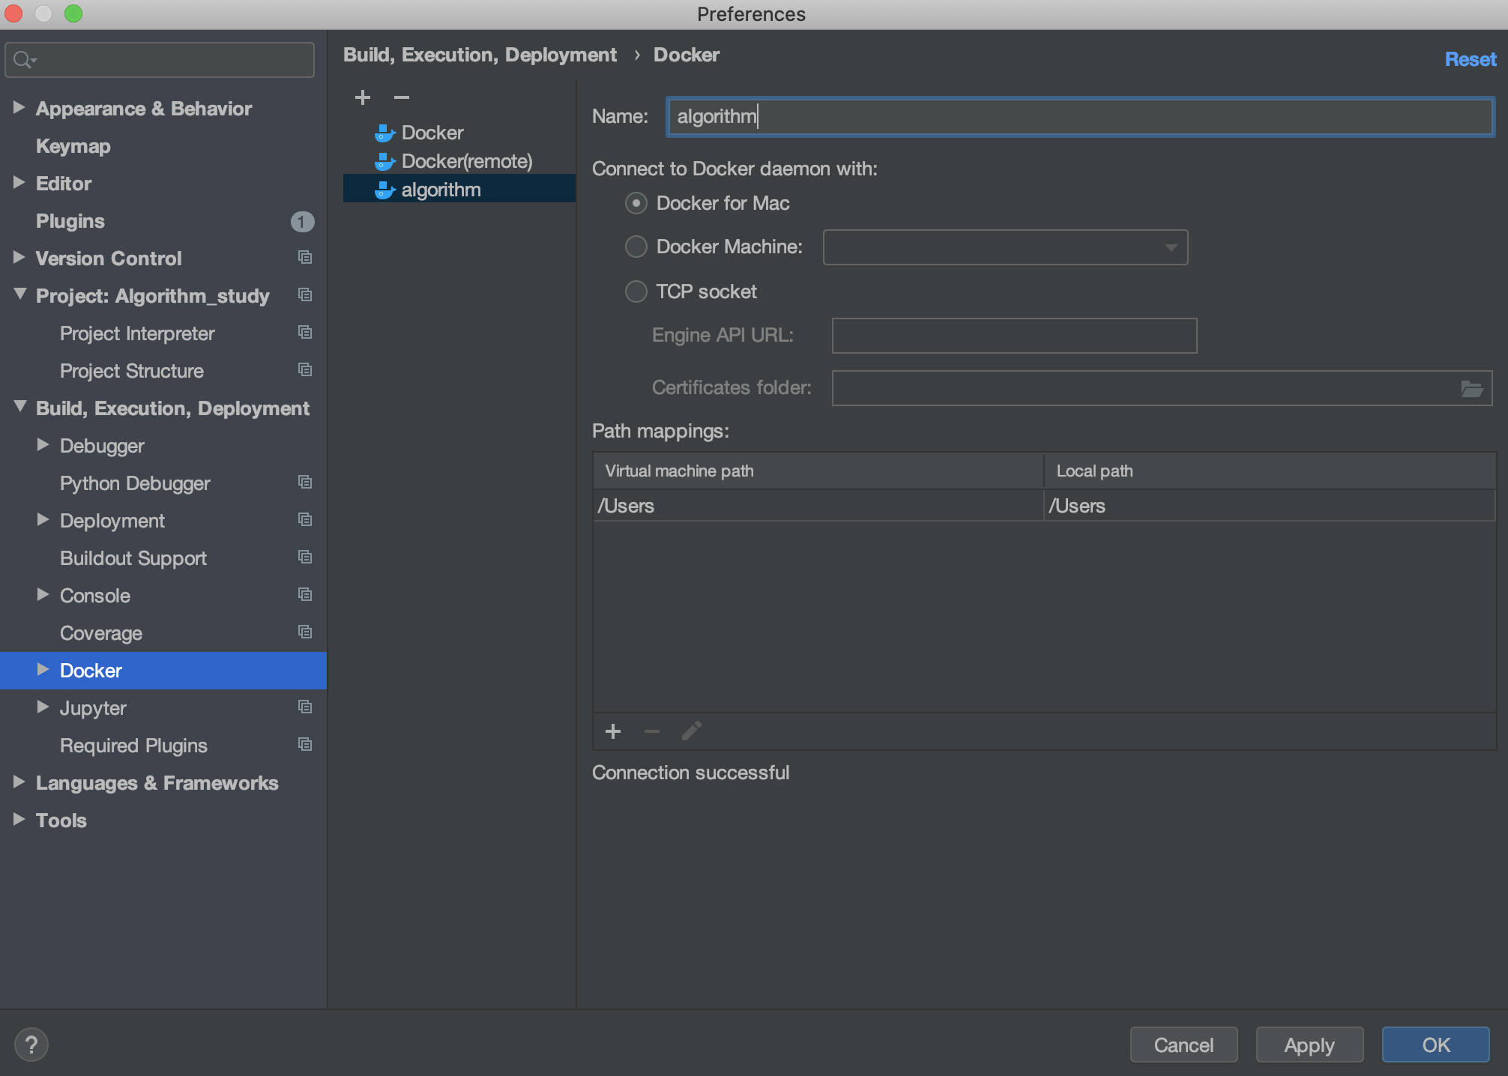Click the add path mapping plus icon
The width and height of the screenshot is (1508, 1076).
613,731
